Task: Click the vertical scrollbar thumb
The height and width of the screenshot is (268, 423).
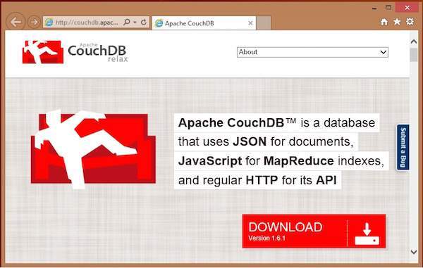Action: tap(413, 55)
